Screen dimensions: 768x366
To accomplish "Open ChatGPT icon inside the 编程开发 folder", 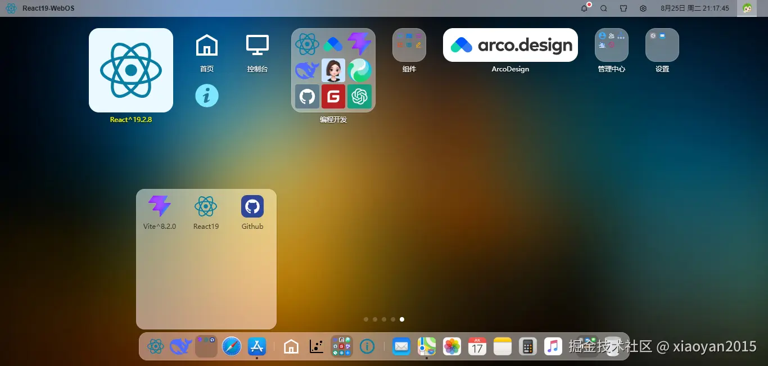I will 359,97.
